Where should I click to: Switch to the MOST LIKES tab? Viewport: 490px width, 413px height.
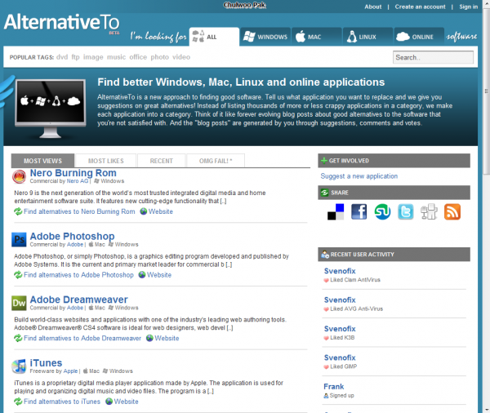(x=106, y=161)
